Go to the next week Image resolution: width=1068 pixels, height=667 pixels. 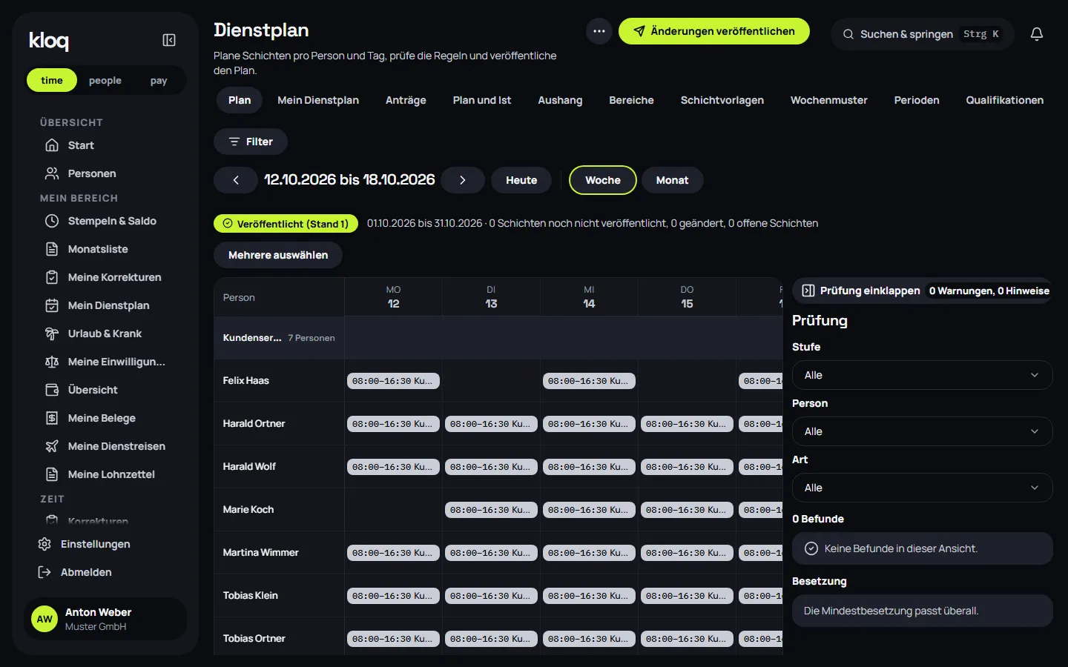(463, 180)
